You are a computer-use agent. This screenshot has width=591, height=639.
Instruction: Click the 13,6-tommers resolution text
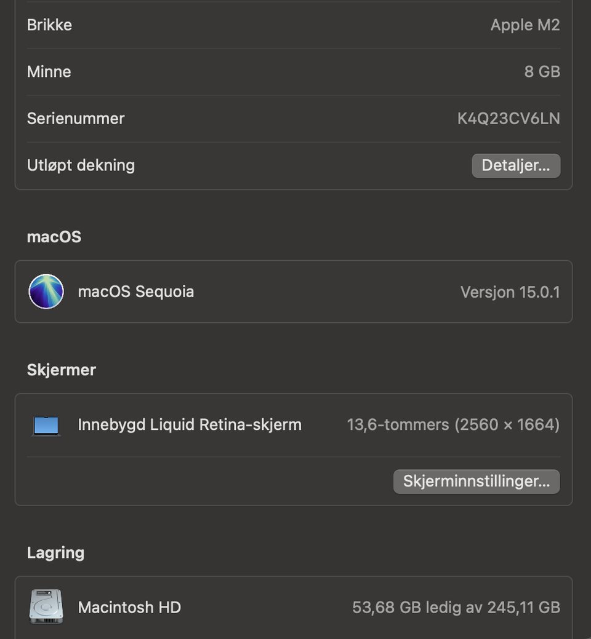[x=453, y=425]
